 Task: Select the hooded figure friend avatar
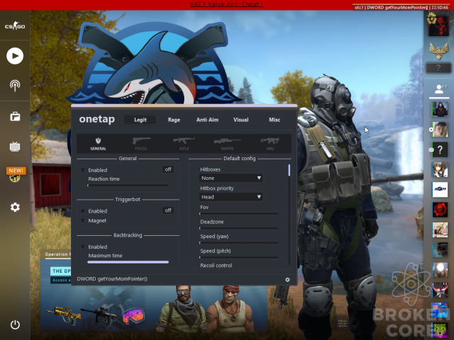coord(440,109)
